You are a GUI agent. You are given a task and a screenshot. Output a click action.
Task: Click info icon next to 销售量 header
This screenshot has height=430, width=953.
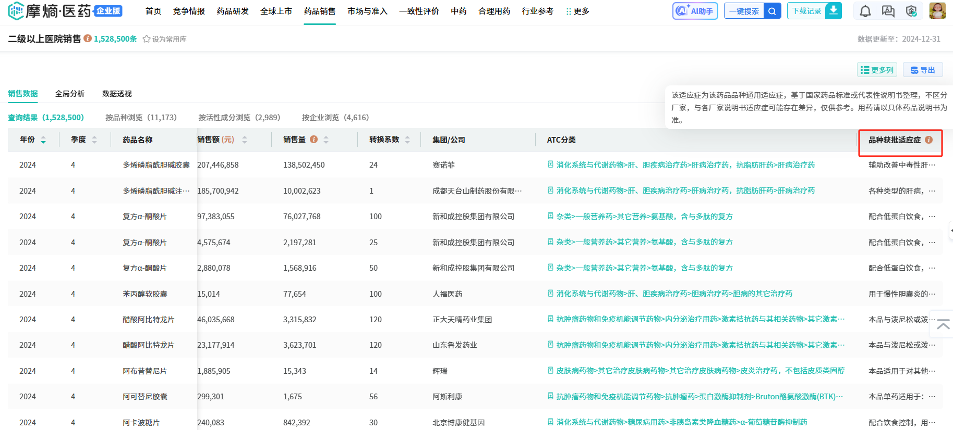point(313,140)
